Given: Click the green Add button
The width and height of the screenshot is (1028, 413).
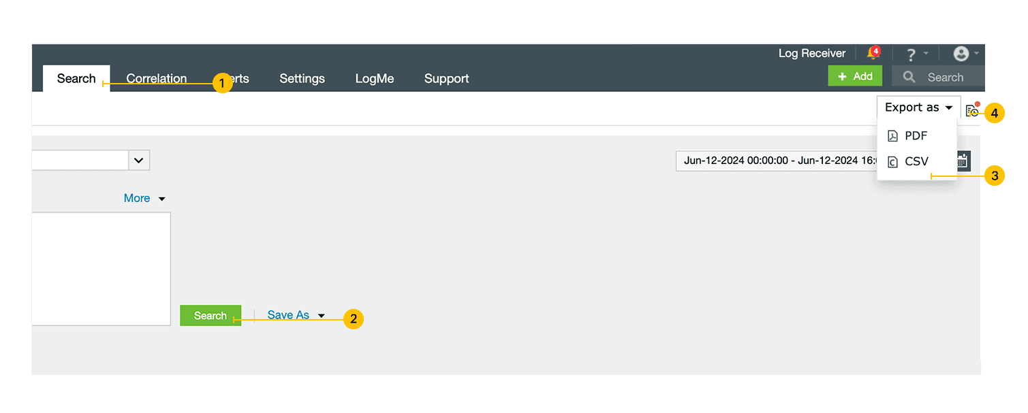Looking at the screenshot, I should coord(854,76).
